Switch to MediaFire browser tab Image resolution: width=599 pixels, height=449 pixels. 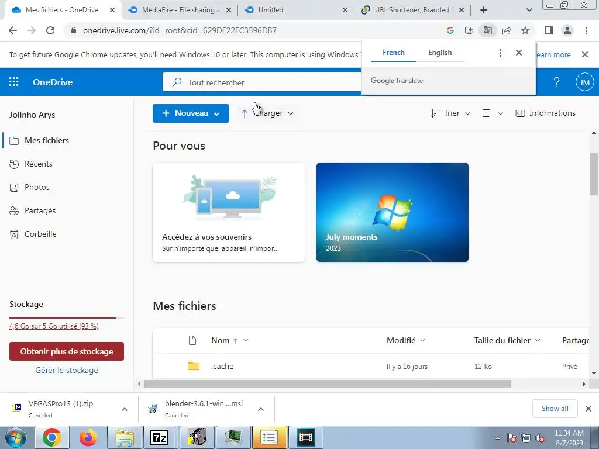pos(179,10)
